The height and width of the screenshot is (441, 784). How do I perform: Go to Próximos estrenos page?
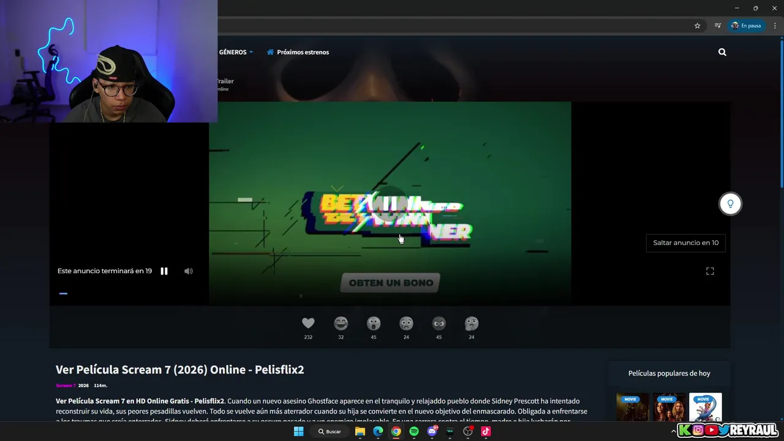coord(298,52)
